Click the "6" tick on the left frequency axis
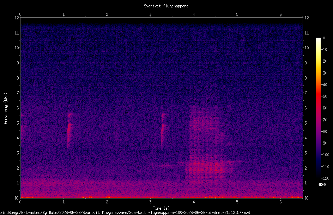 [x=18, y=108]
